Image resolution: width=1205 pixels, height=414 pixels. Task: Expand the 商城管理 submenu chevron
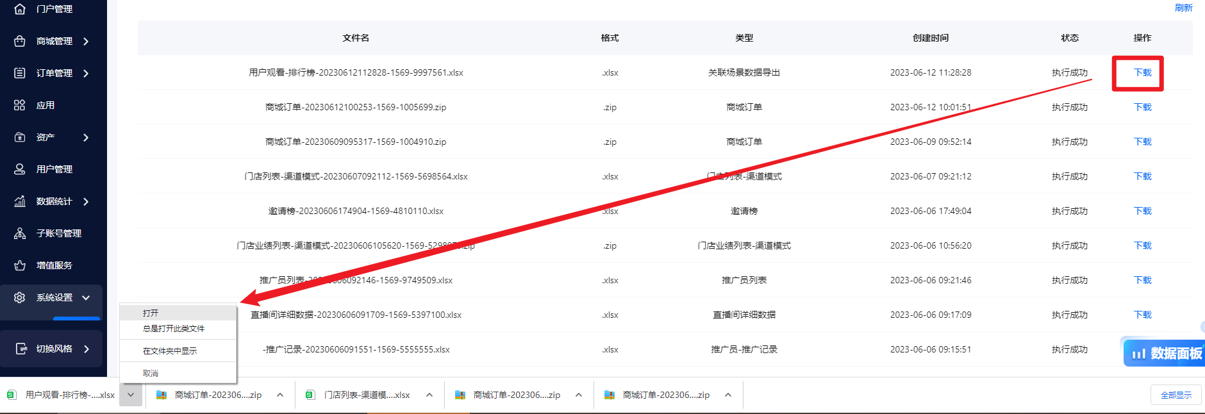[x=86, y=41]
